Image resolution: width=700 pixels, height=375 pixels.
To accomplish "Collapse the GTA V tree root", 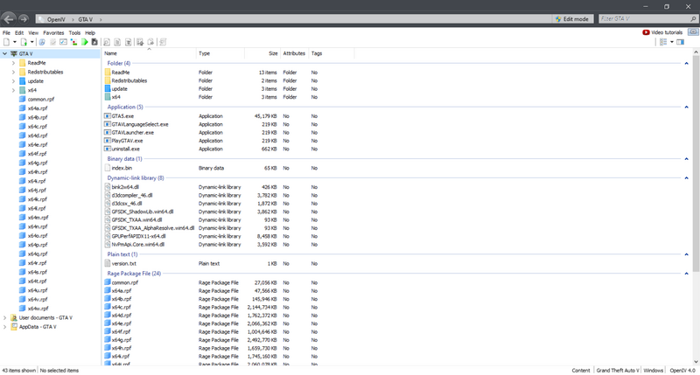I will [5, 53].
